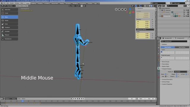Activate the Move tool
190x107 pixels.
pos(9,17)
